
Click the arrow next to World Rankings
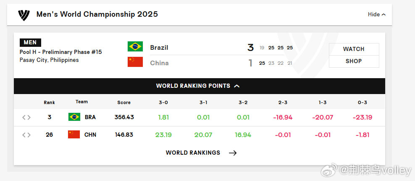tap(233, 153)
